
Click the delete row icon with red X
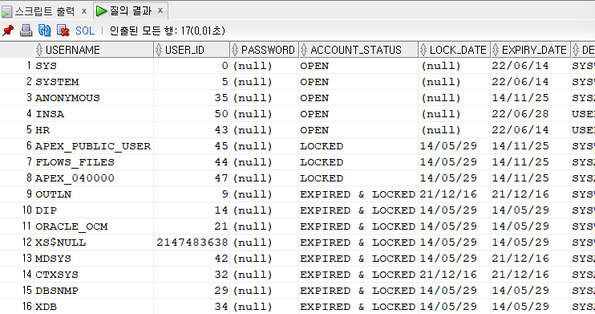tap(63, 31)
